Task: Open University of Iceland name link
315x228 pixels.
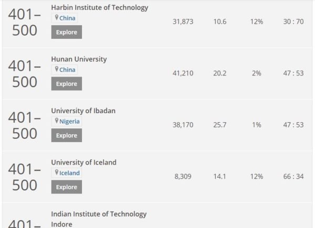Action: click(83, 162)
